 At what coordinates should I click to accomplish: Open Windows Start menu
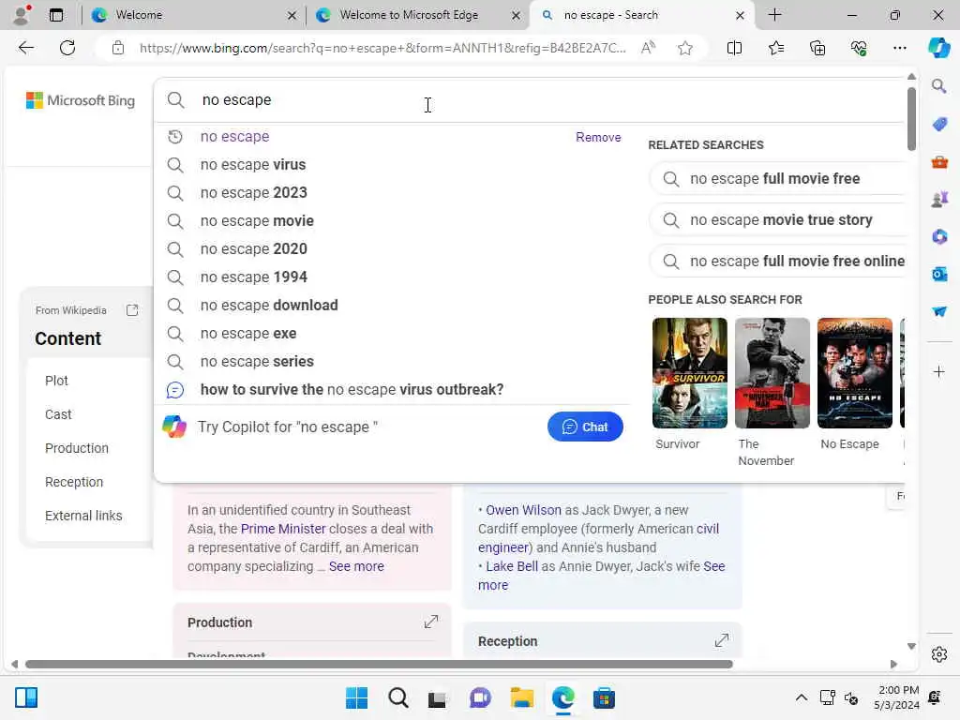pos(356,697)
